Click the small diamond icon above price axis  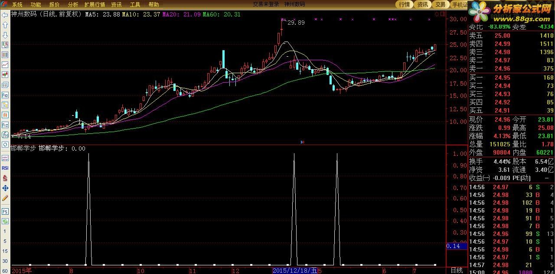click(437, 14)
